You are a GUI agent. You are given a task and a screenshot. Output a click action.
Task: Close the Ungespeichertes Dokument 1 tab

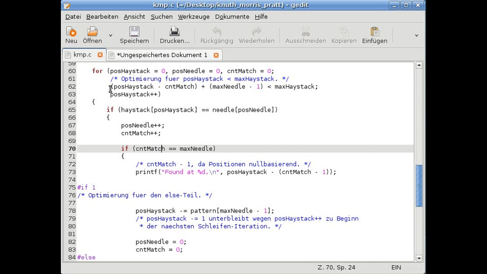click(x=216, y=55)
